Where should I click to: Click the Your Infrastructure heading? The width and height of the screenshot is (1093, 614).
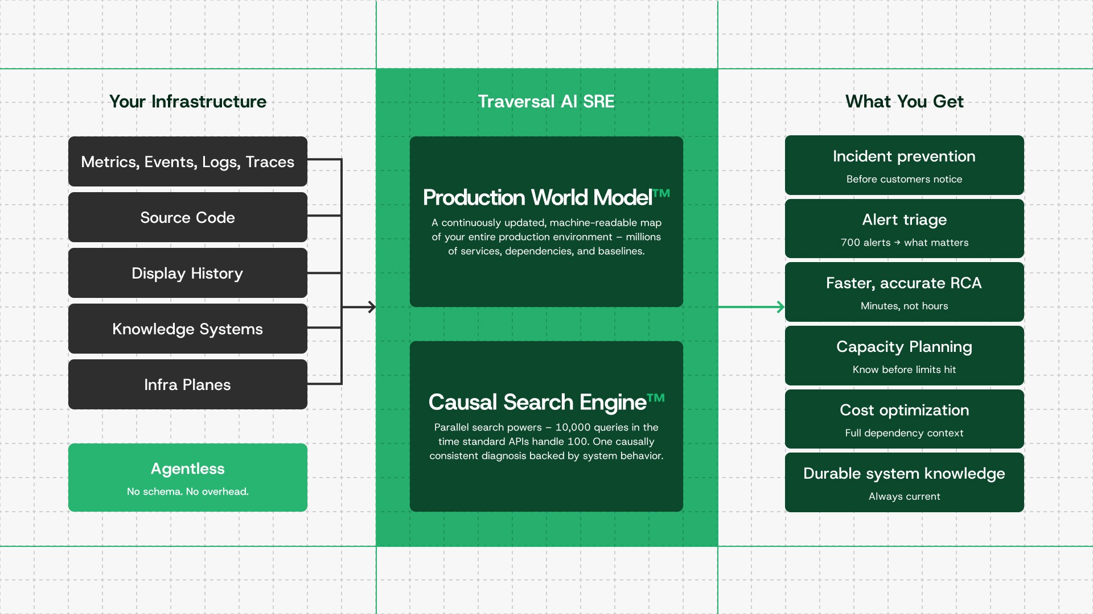coord(187,101)
